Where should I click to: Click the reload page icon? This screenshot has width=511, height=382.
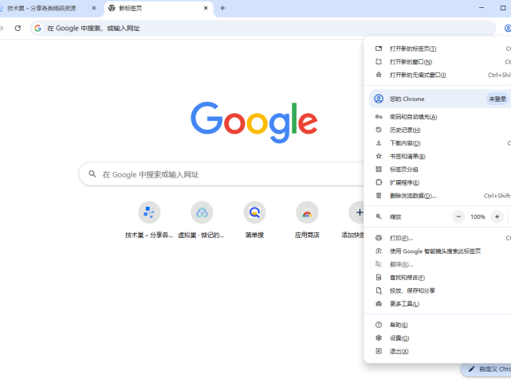tap(18, 29)
